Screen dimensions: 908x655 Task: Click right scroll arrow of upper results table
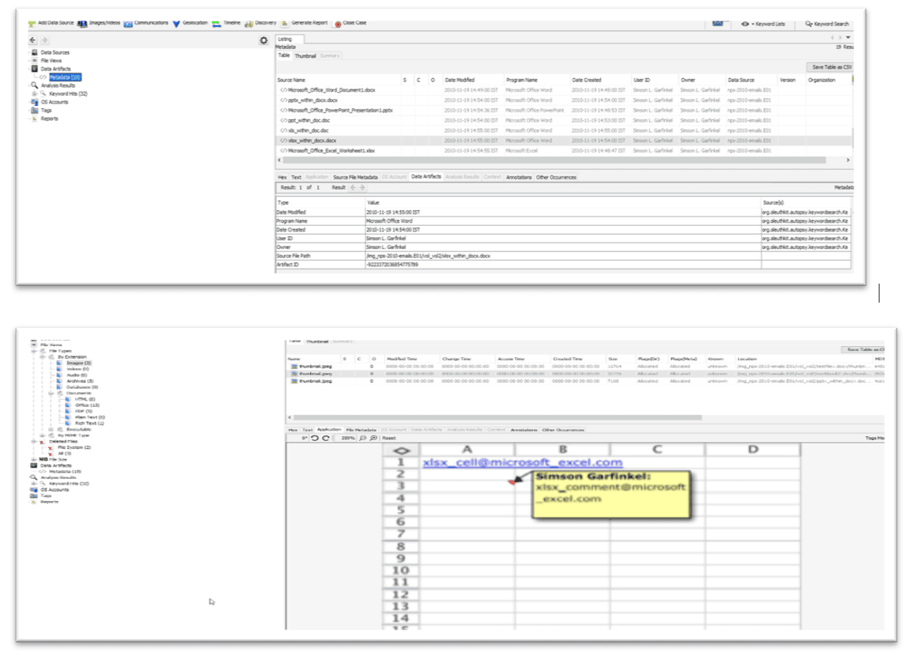click(848, 160)
